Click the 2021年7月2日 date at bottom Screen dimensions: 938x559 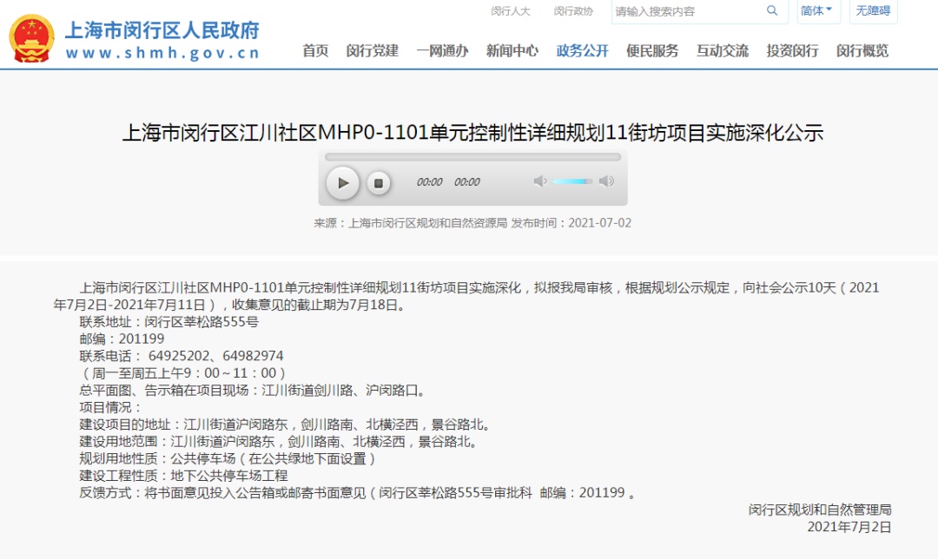849,527
